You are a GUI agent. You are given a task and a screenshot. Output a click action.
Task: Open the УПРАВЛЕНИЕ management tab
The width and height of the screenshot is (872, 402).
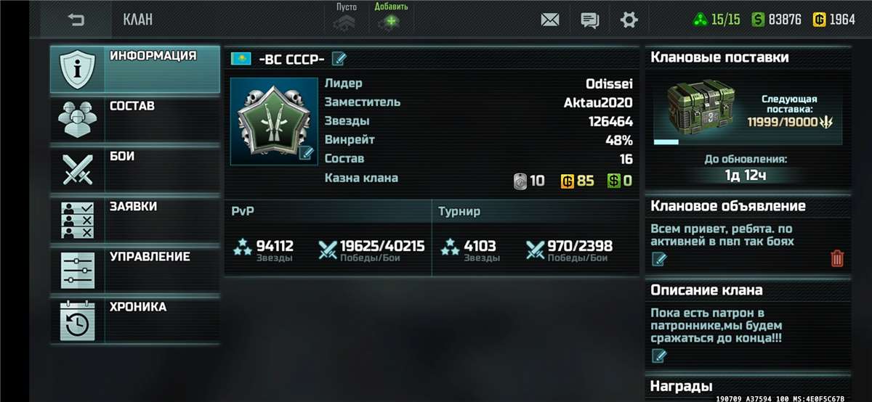[135, 271]
